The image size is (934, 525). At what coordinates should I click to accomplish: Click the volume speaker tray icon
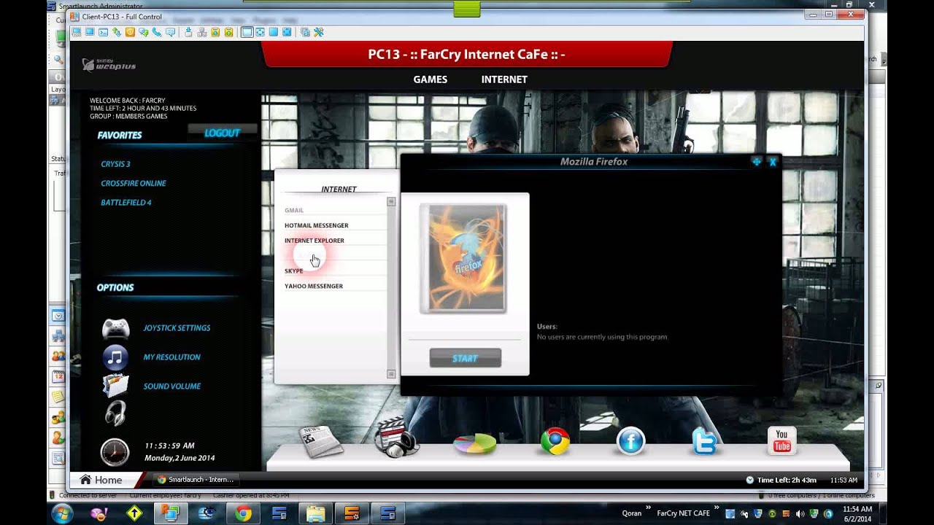pyautogui.click(x=800, y=513)
